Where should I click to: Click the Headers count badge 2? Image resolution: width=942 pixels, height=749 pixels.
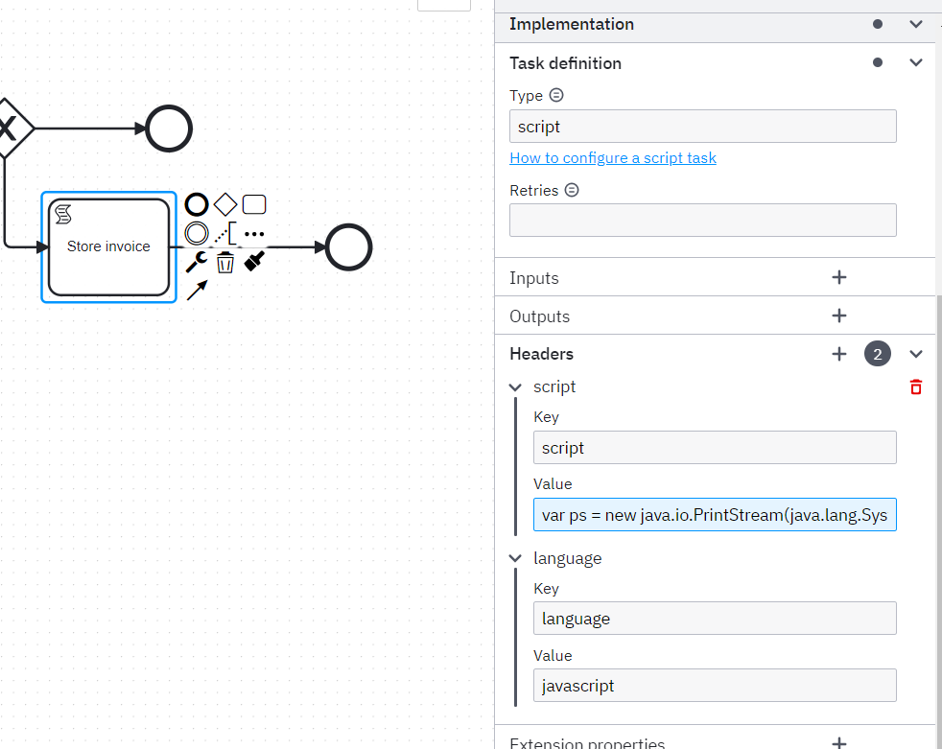coord(877,354)
